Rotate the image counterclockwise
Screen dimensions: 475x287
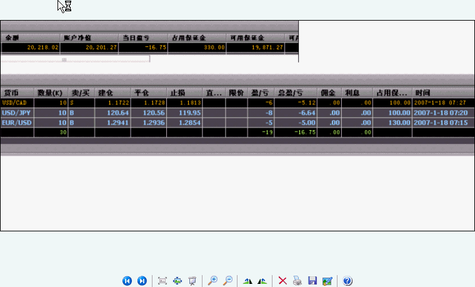(262, 281)
